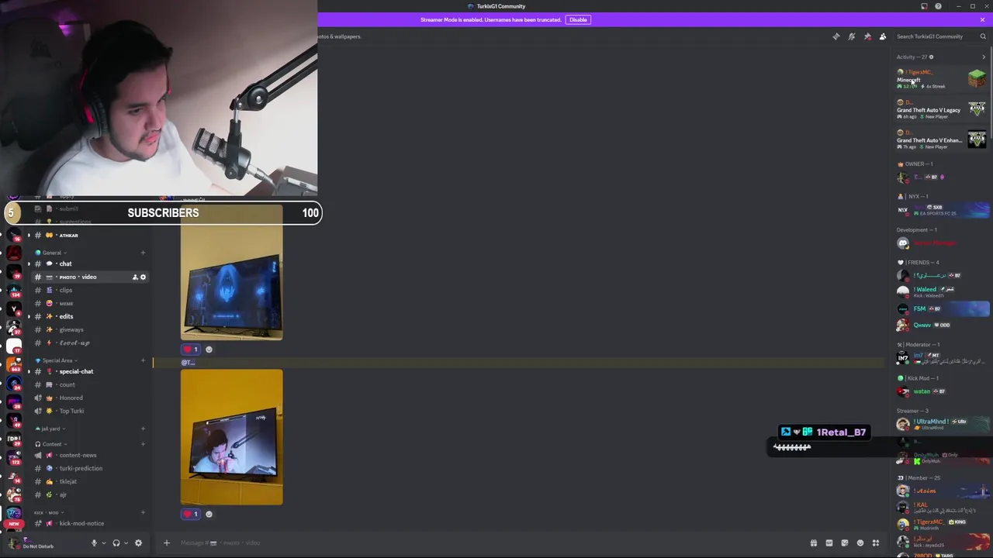Open the apps launcher icon in message bar
Viewport: 993px width, 558px height.
[876, 542]
